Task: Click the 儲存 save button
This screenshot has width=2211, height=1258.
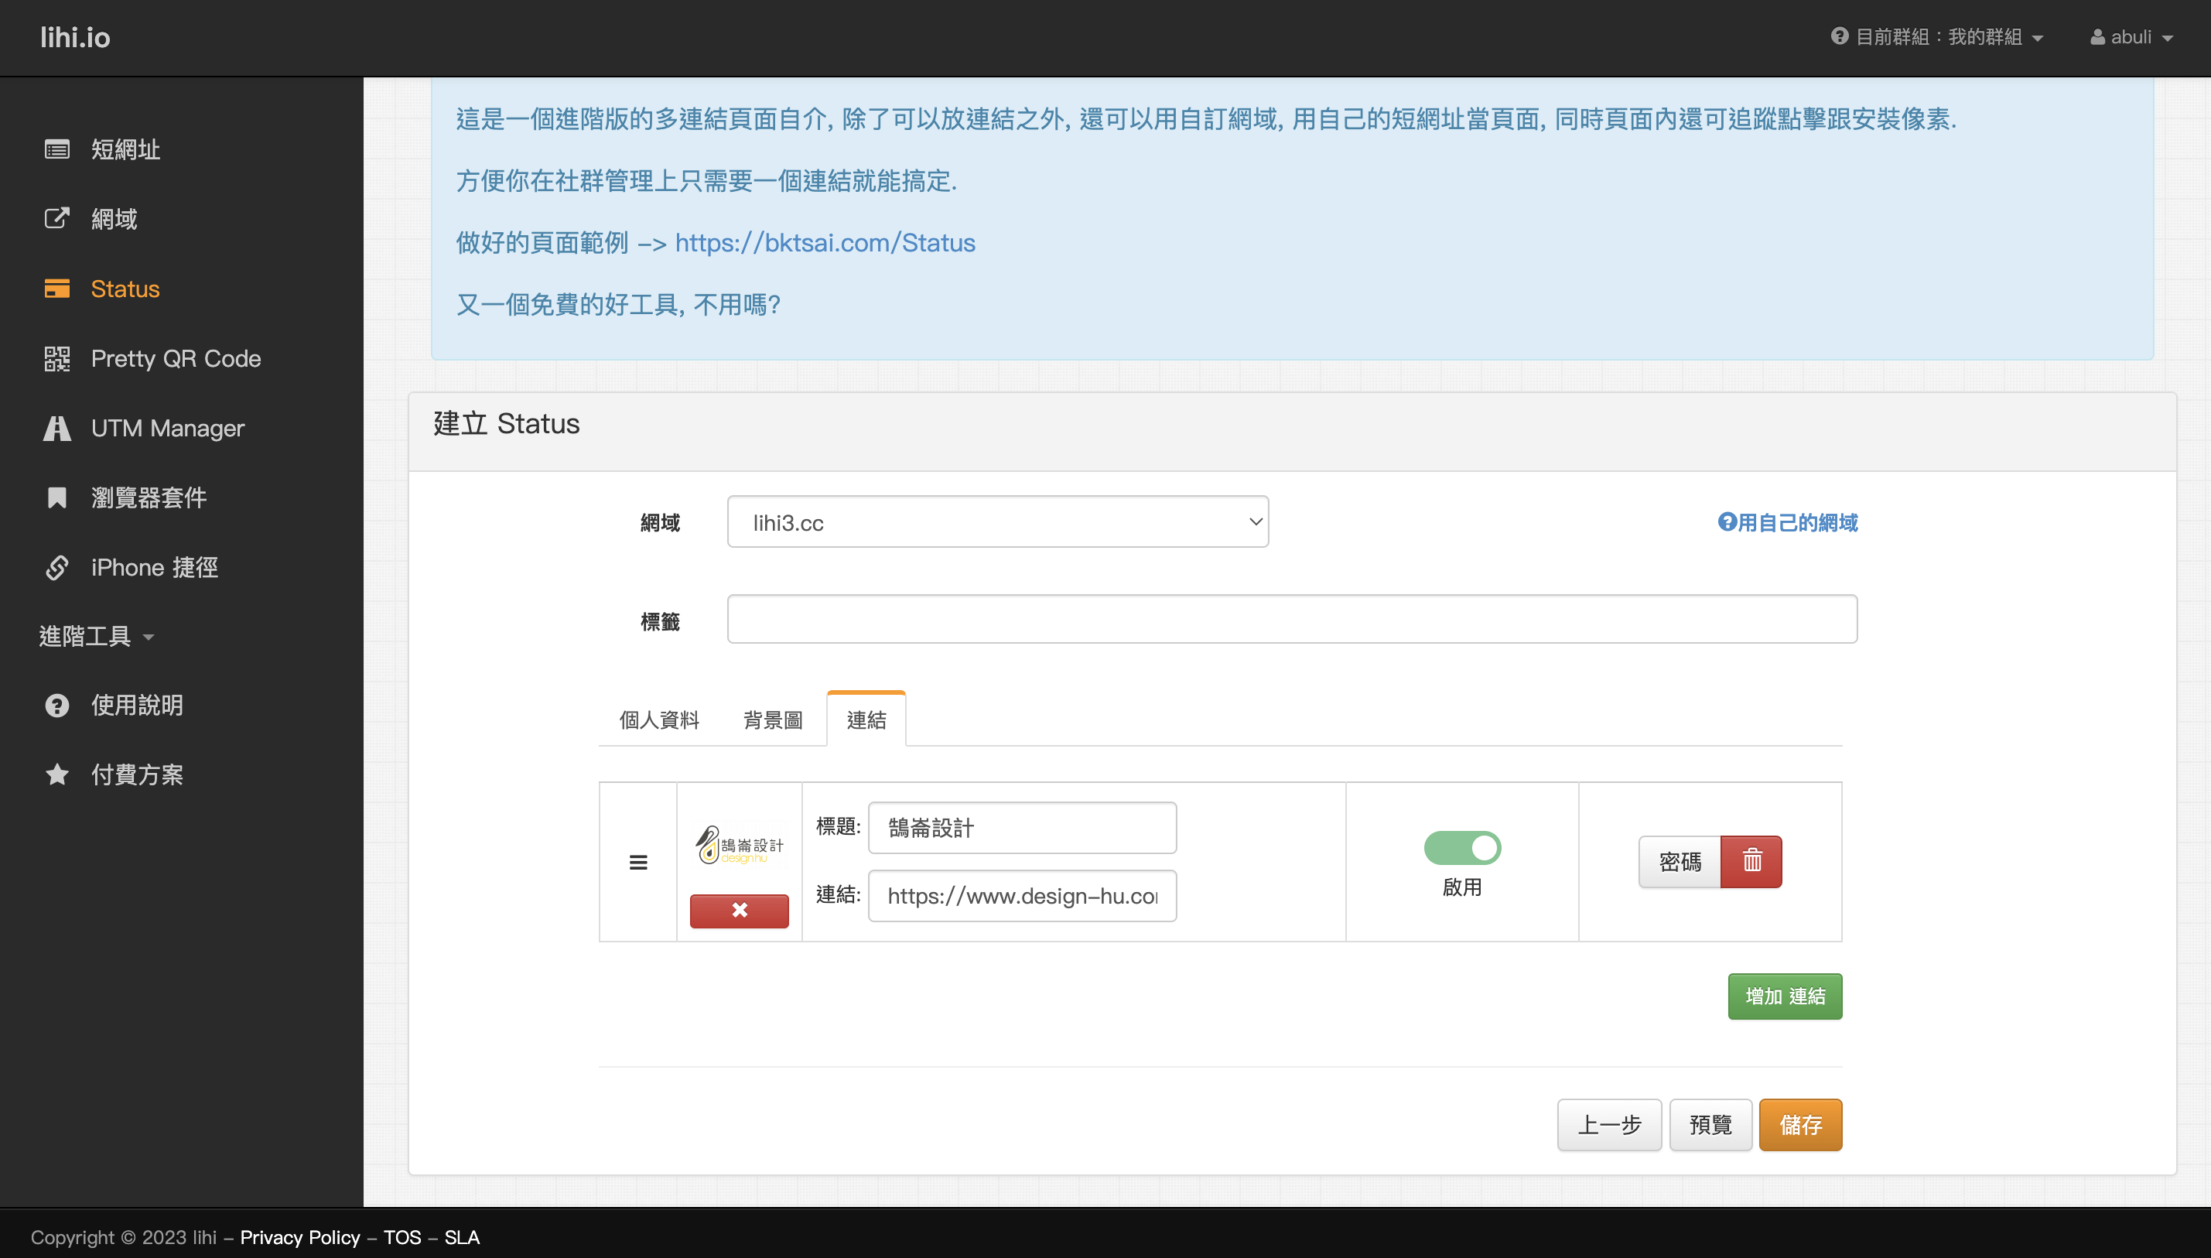Action: [x=1801, y=1125]
